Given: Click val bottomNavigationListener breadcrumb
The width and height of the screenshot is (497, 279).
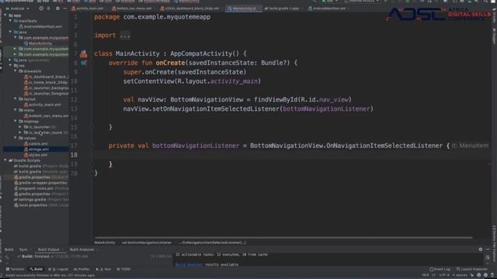Looking at the screenshot, I should (x=147, y=243).
